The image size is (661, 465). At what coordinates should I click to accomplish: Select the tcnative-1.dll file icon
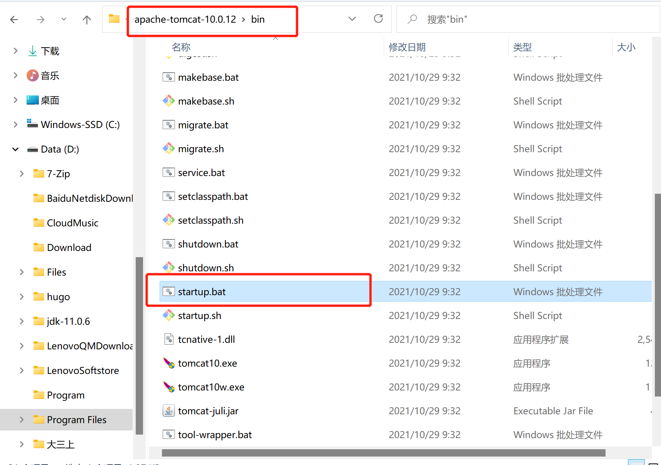[x=169, y=339]
